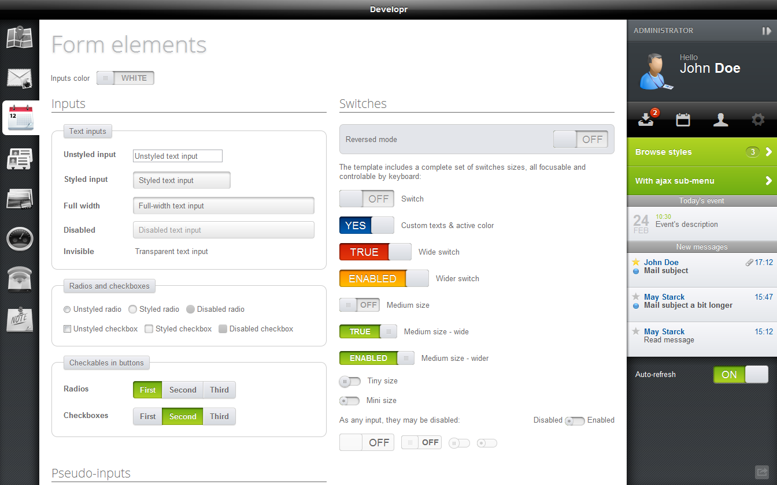Collapse the Administrator side panel
The image size is (777, 485).
point(766,31)
